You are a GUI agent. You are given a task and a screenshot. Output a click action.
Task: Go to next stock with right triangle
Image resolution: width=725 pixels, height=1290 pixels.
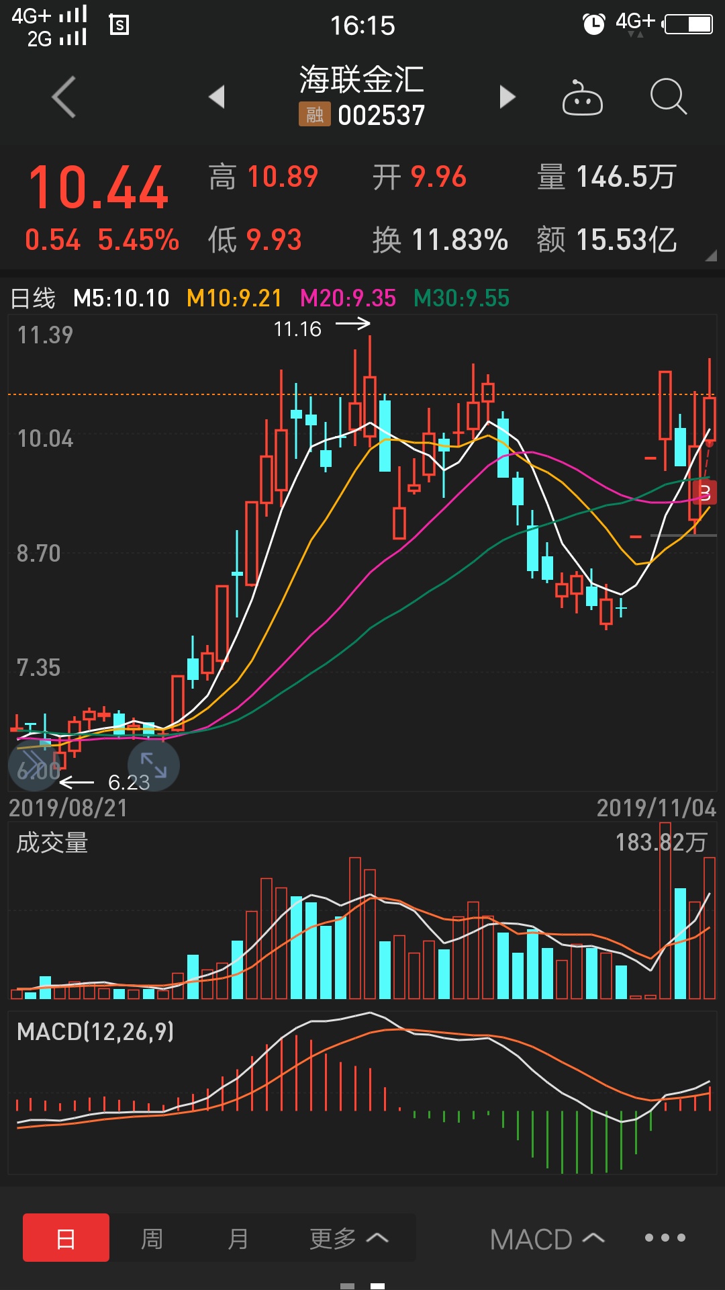click(507, 97)
